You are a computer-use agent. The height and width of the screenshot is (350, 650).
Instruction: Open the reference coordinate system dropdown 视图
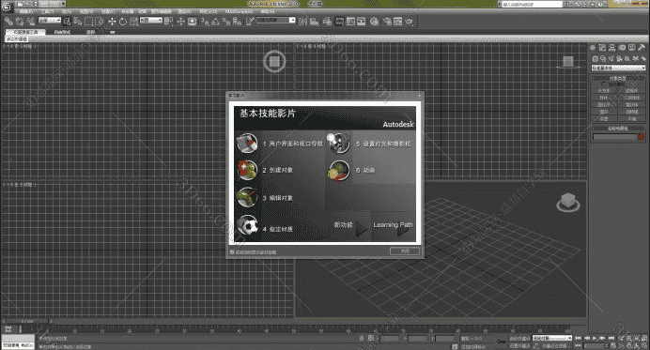click(x=150, y=20)
